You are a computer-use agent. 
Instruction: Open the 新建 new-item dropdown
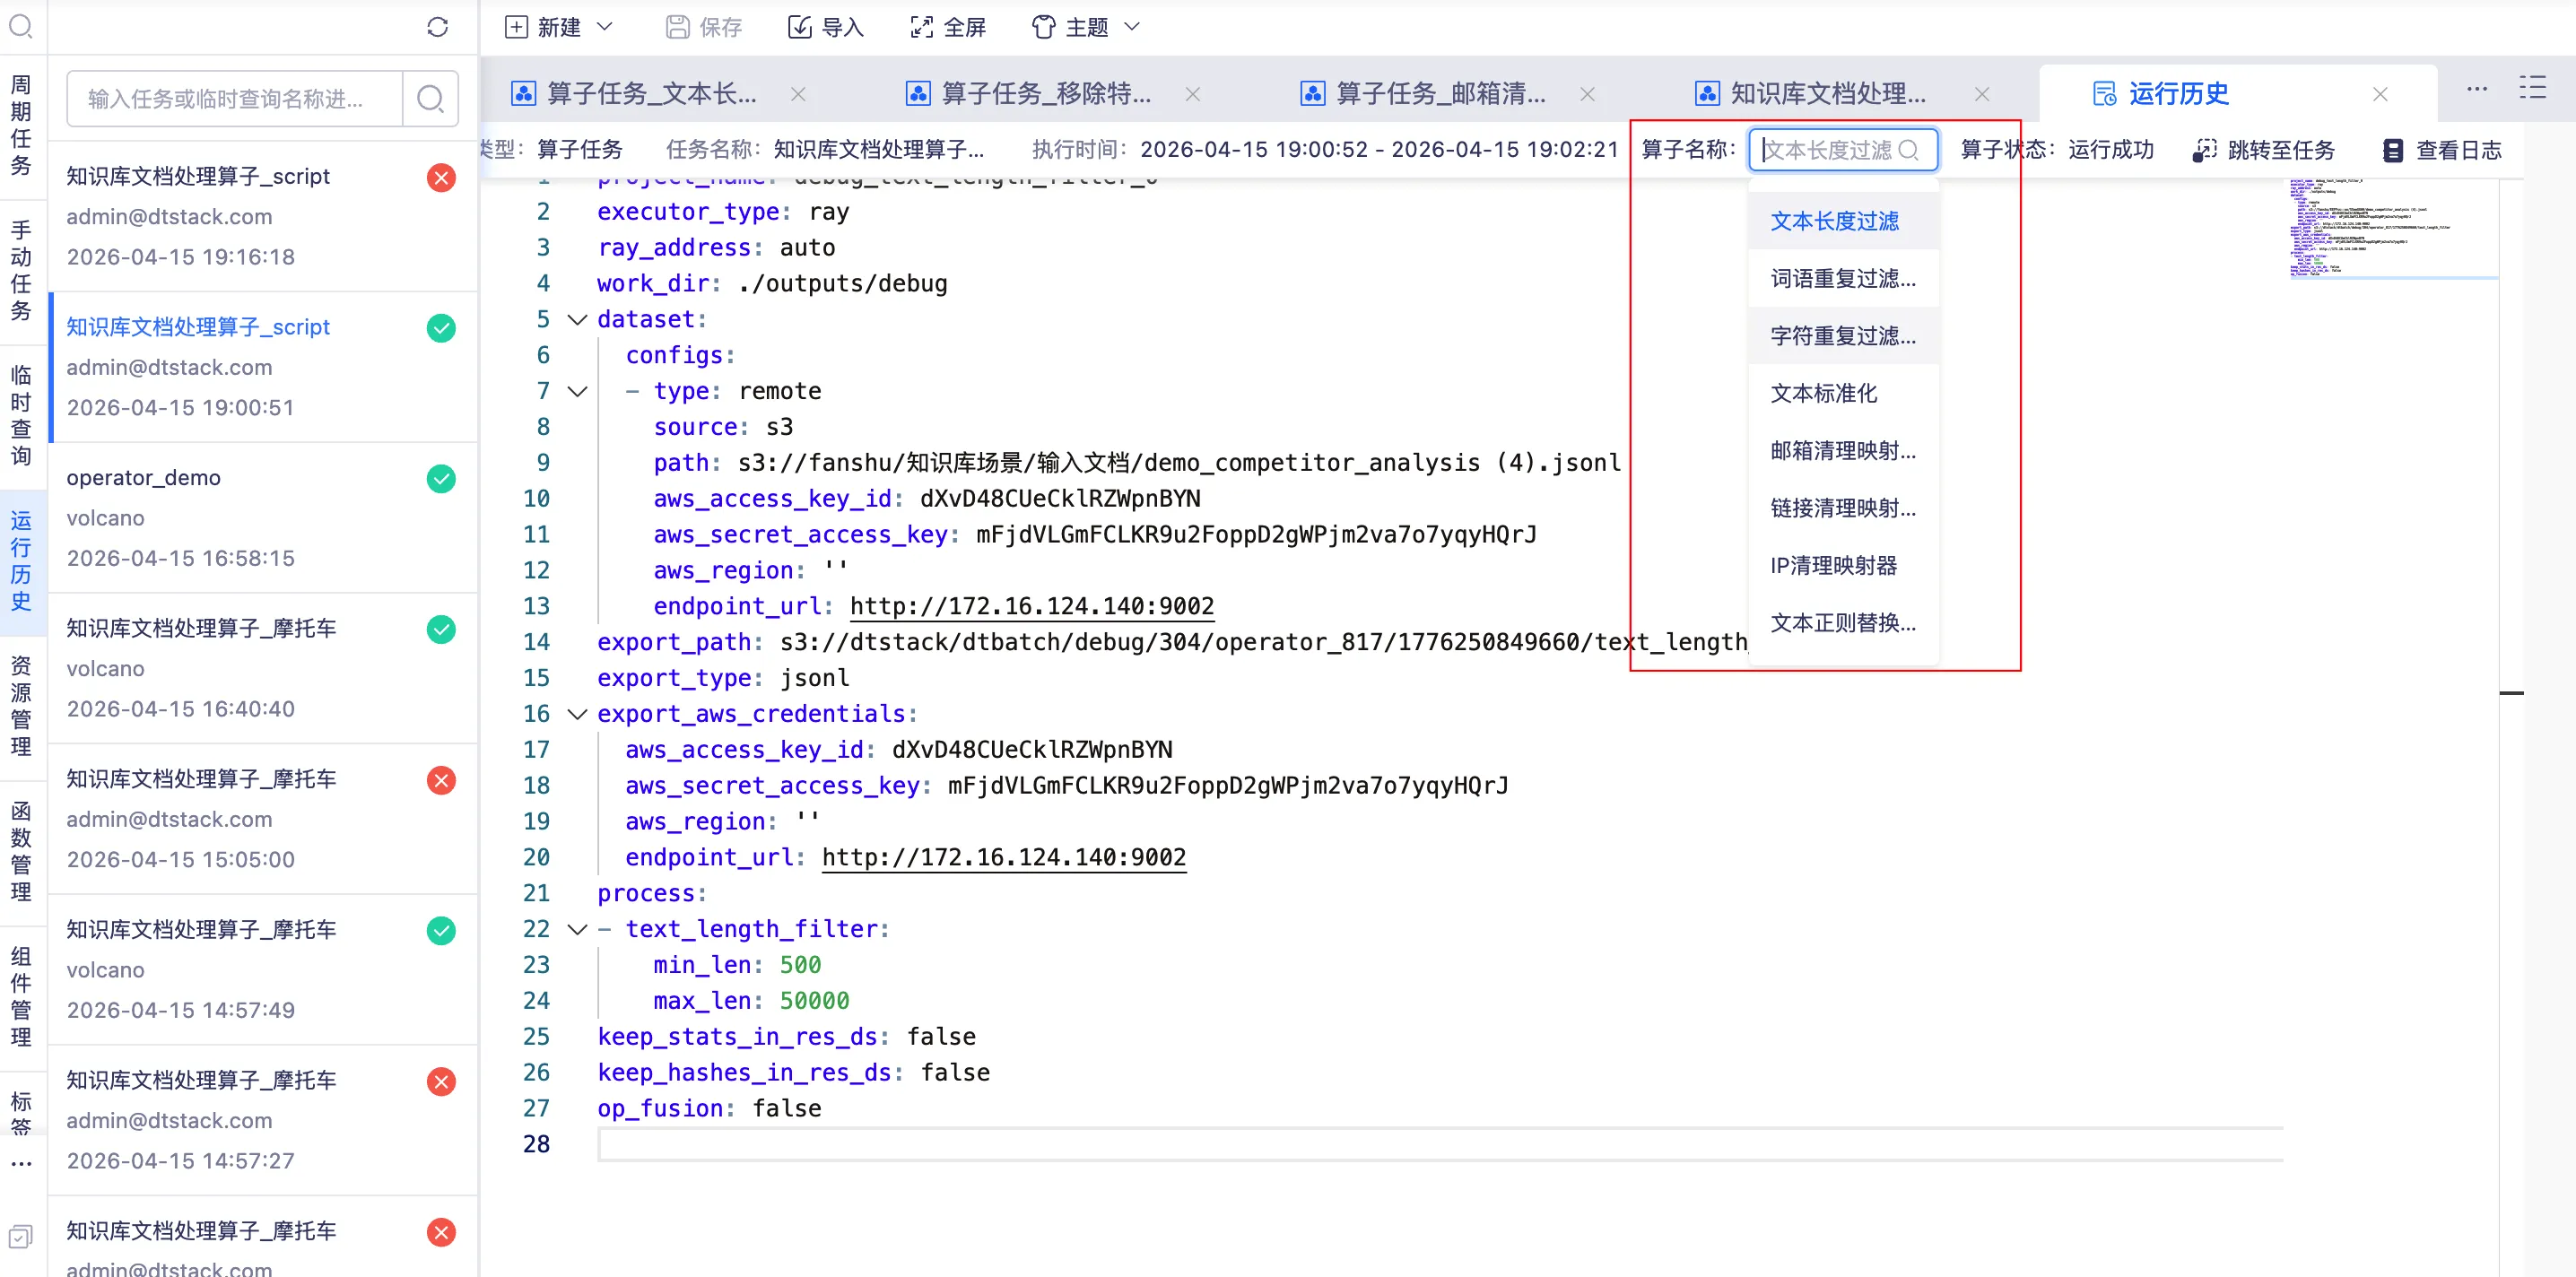click(558, 27)
